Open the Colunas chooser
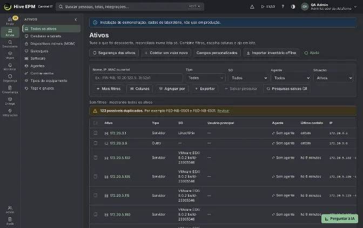363x228 pixels. (139, 89)
